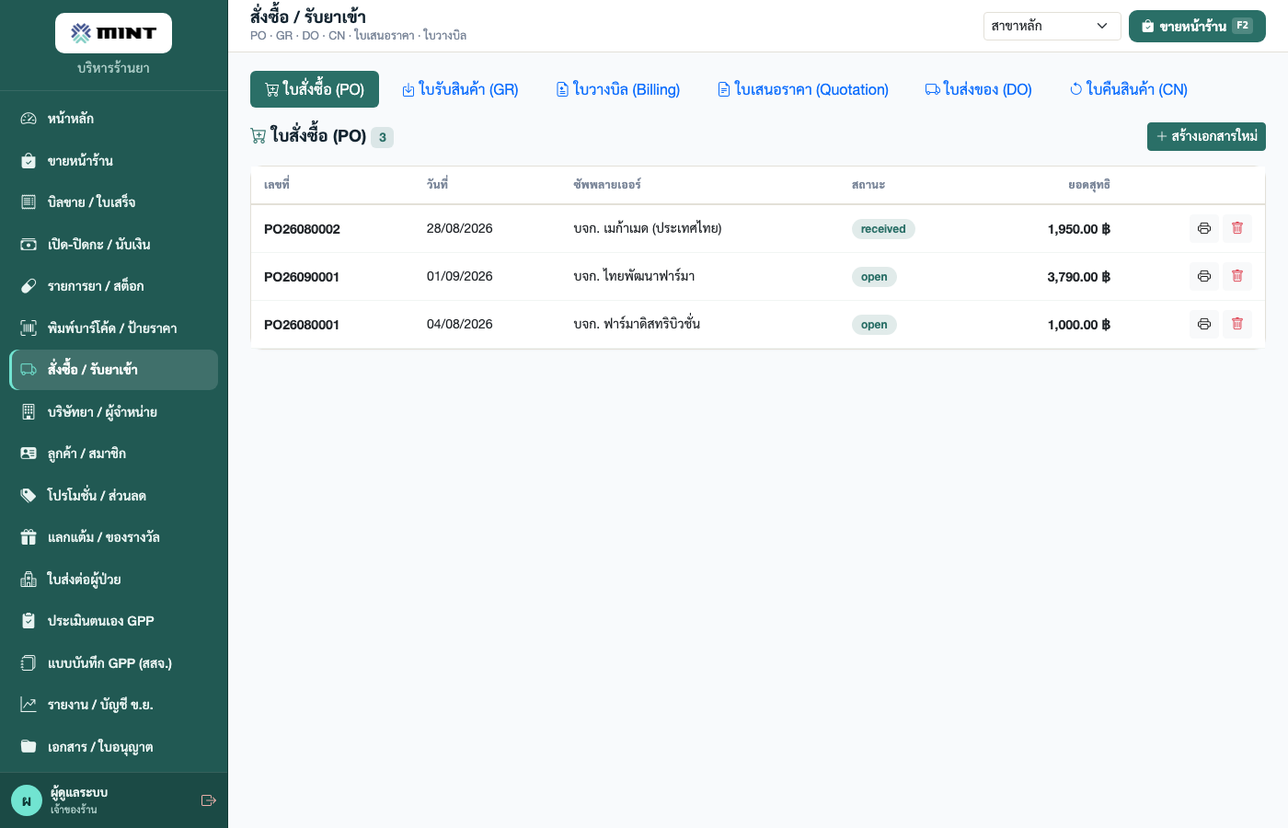Go to หน้าหลัก in the sidebar
The image size is (1288, 828).
pos(114,119)
